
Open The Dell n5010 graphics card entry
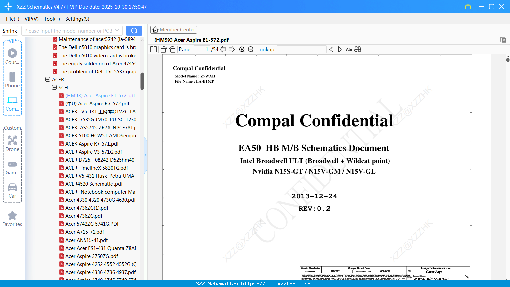97,47
